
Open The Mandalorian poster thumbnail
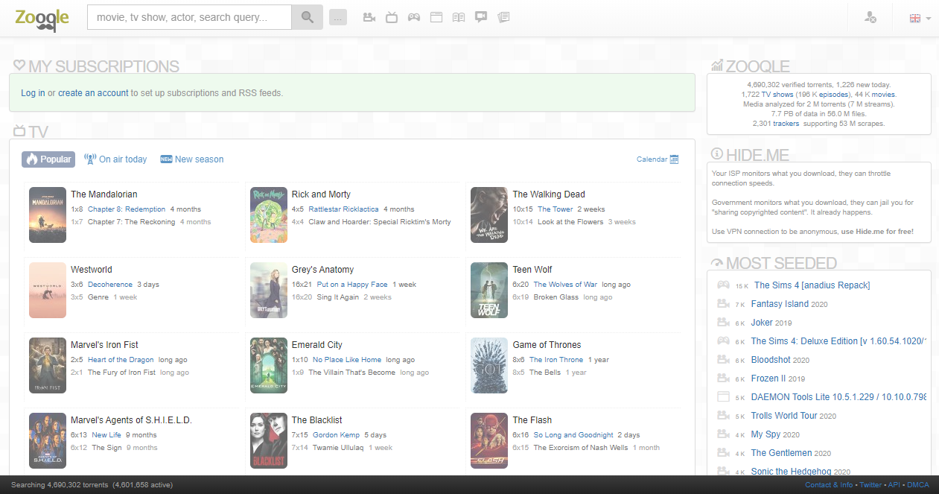pos(48,215)
